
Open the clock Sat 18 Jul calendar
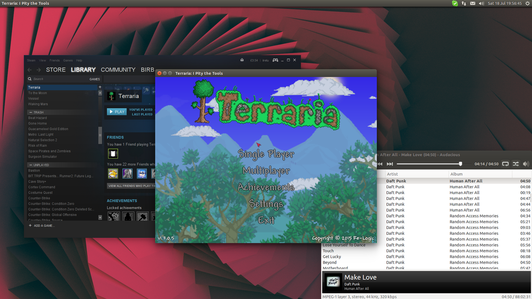pyautogui.click(x=504, y=3)
